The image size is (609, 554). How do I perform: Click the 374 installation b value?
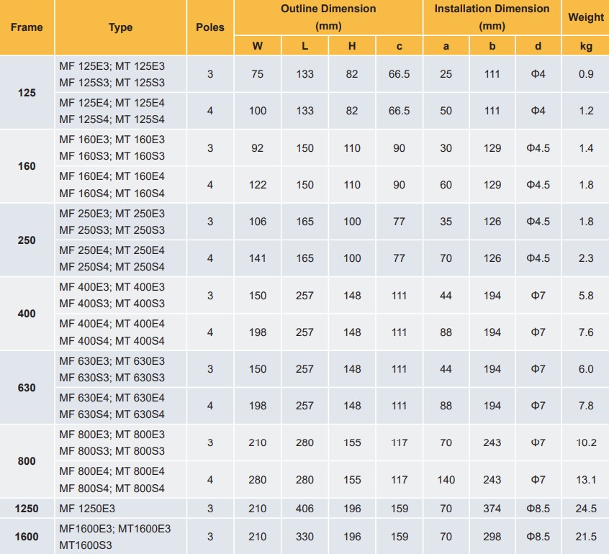492,509
